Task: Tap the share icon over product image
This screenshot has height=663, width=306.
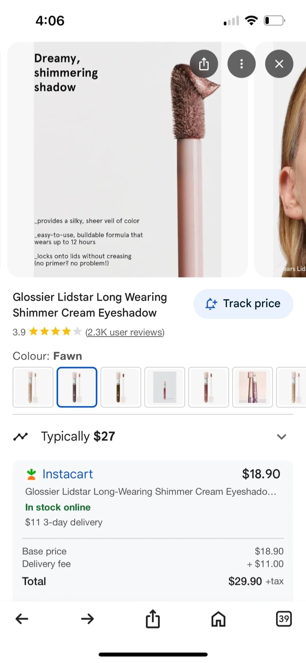Action: click(204, 64)
